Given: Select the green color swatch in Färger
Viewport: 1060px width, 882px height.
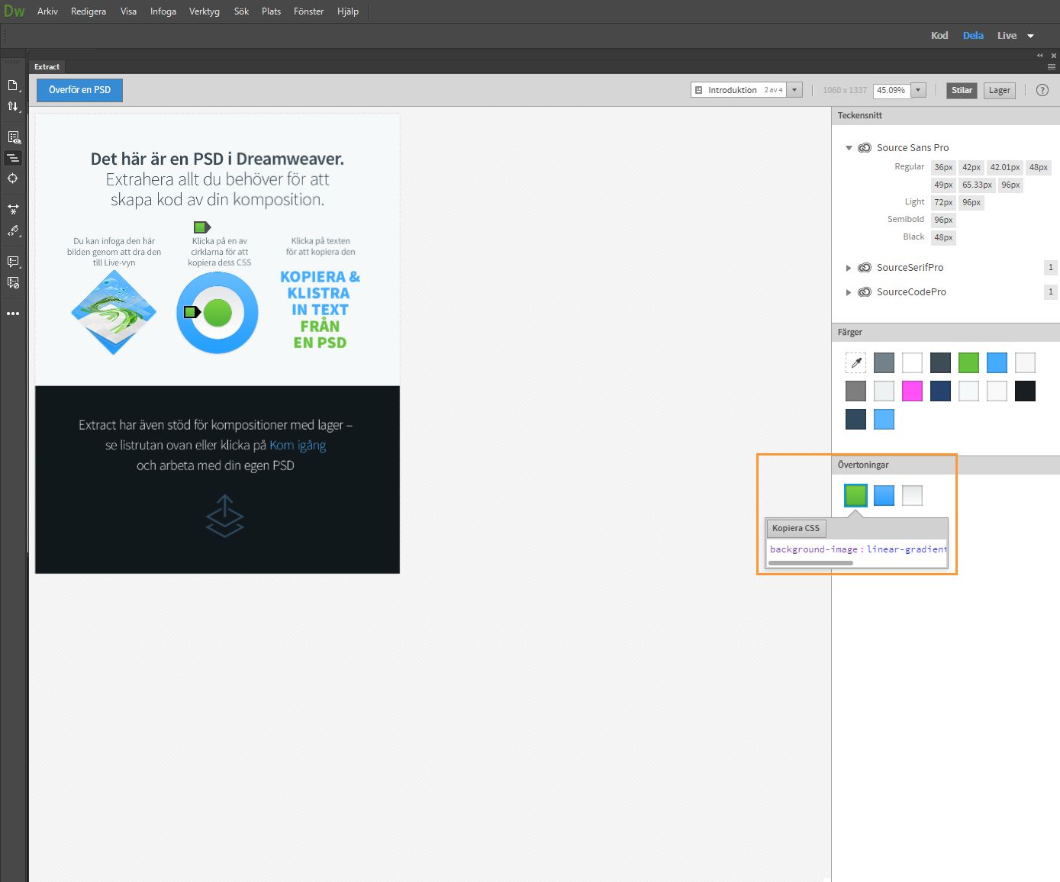Looking at the screenshot, I should (x=968, y=363).
